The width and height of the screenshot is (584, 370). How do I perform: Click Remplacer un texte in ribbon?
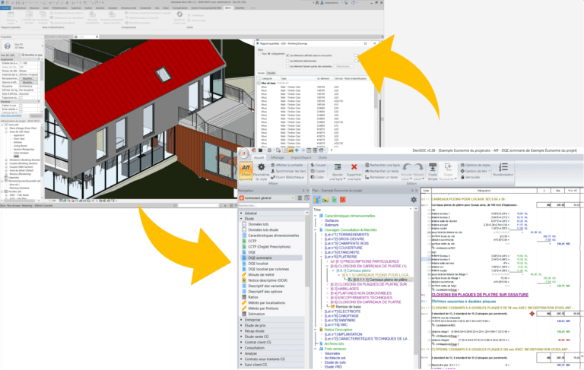pos(382,177)
